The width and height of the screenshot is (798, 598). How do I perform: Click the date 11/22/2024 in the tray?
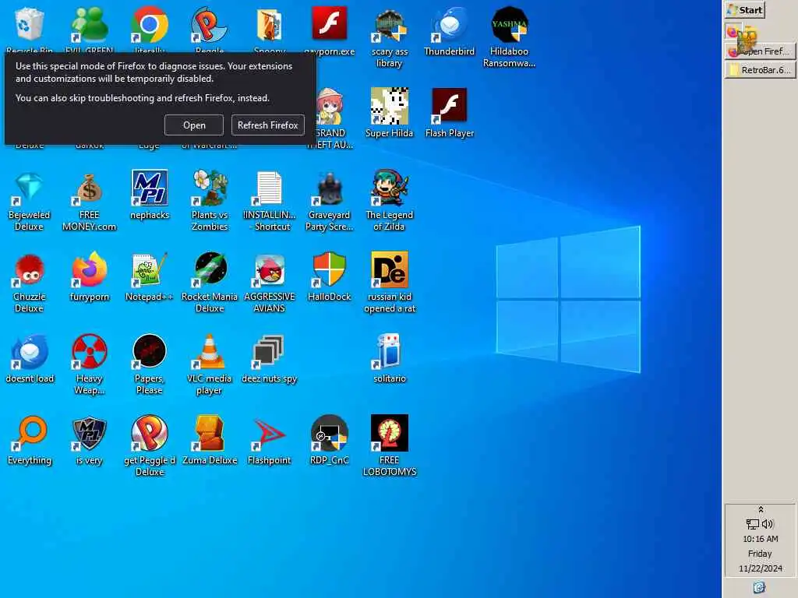click(761, 568)
